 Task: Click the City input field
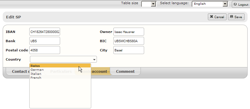tap(129, 50)
